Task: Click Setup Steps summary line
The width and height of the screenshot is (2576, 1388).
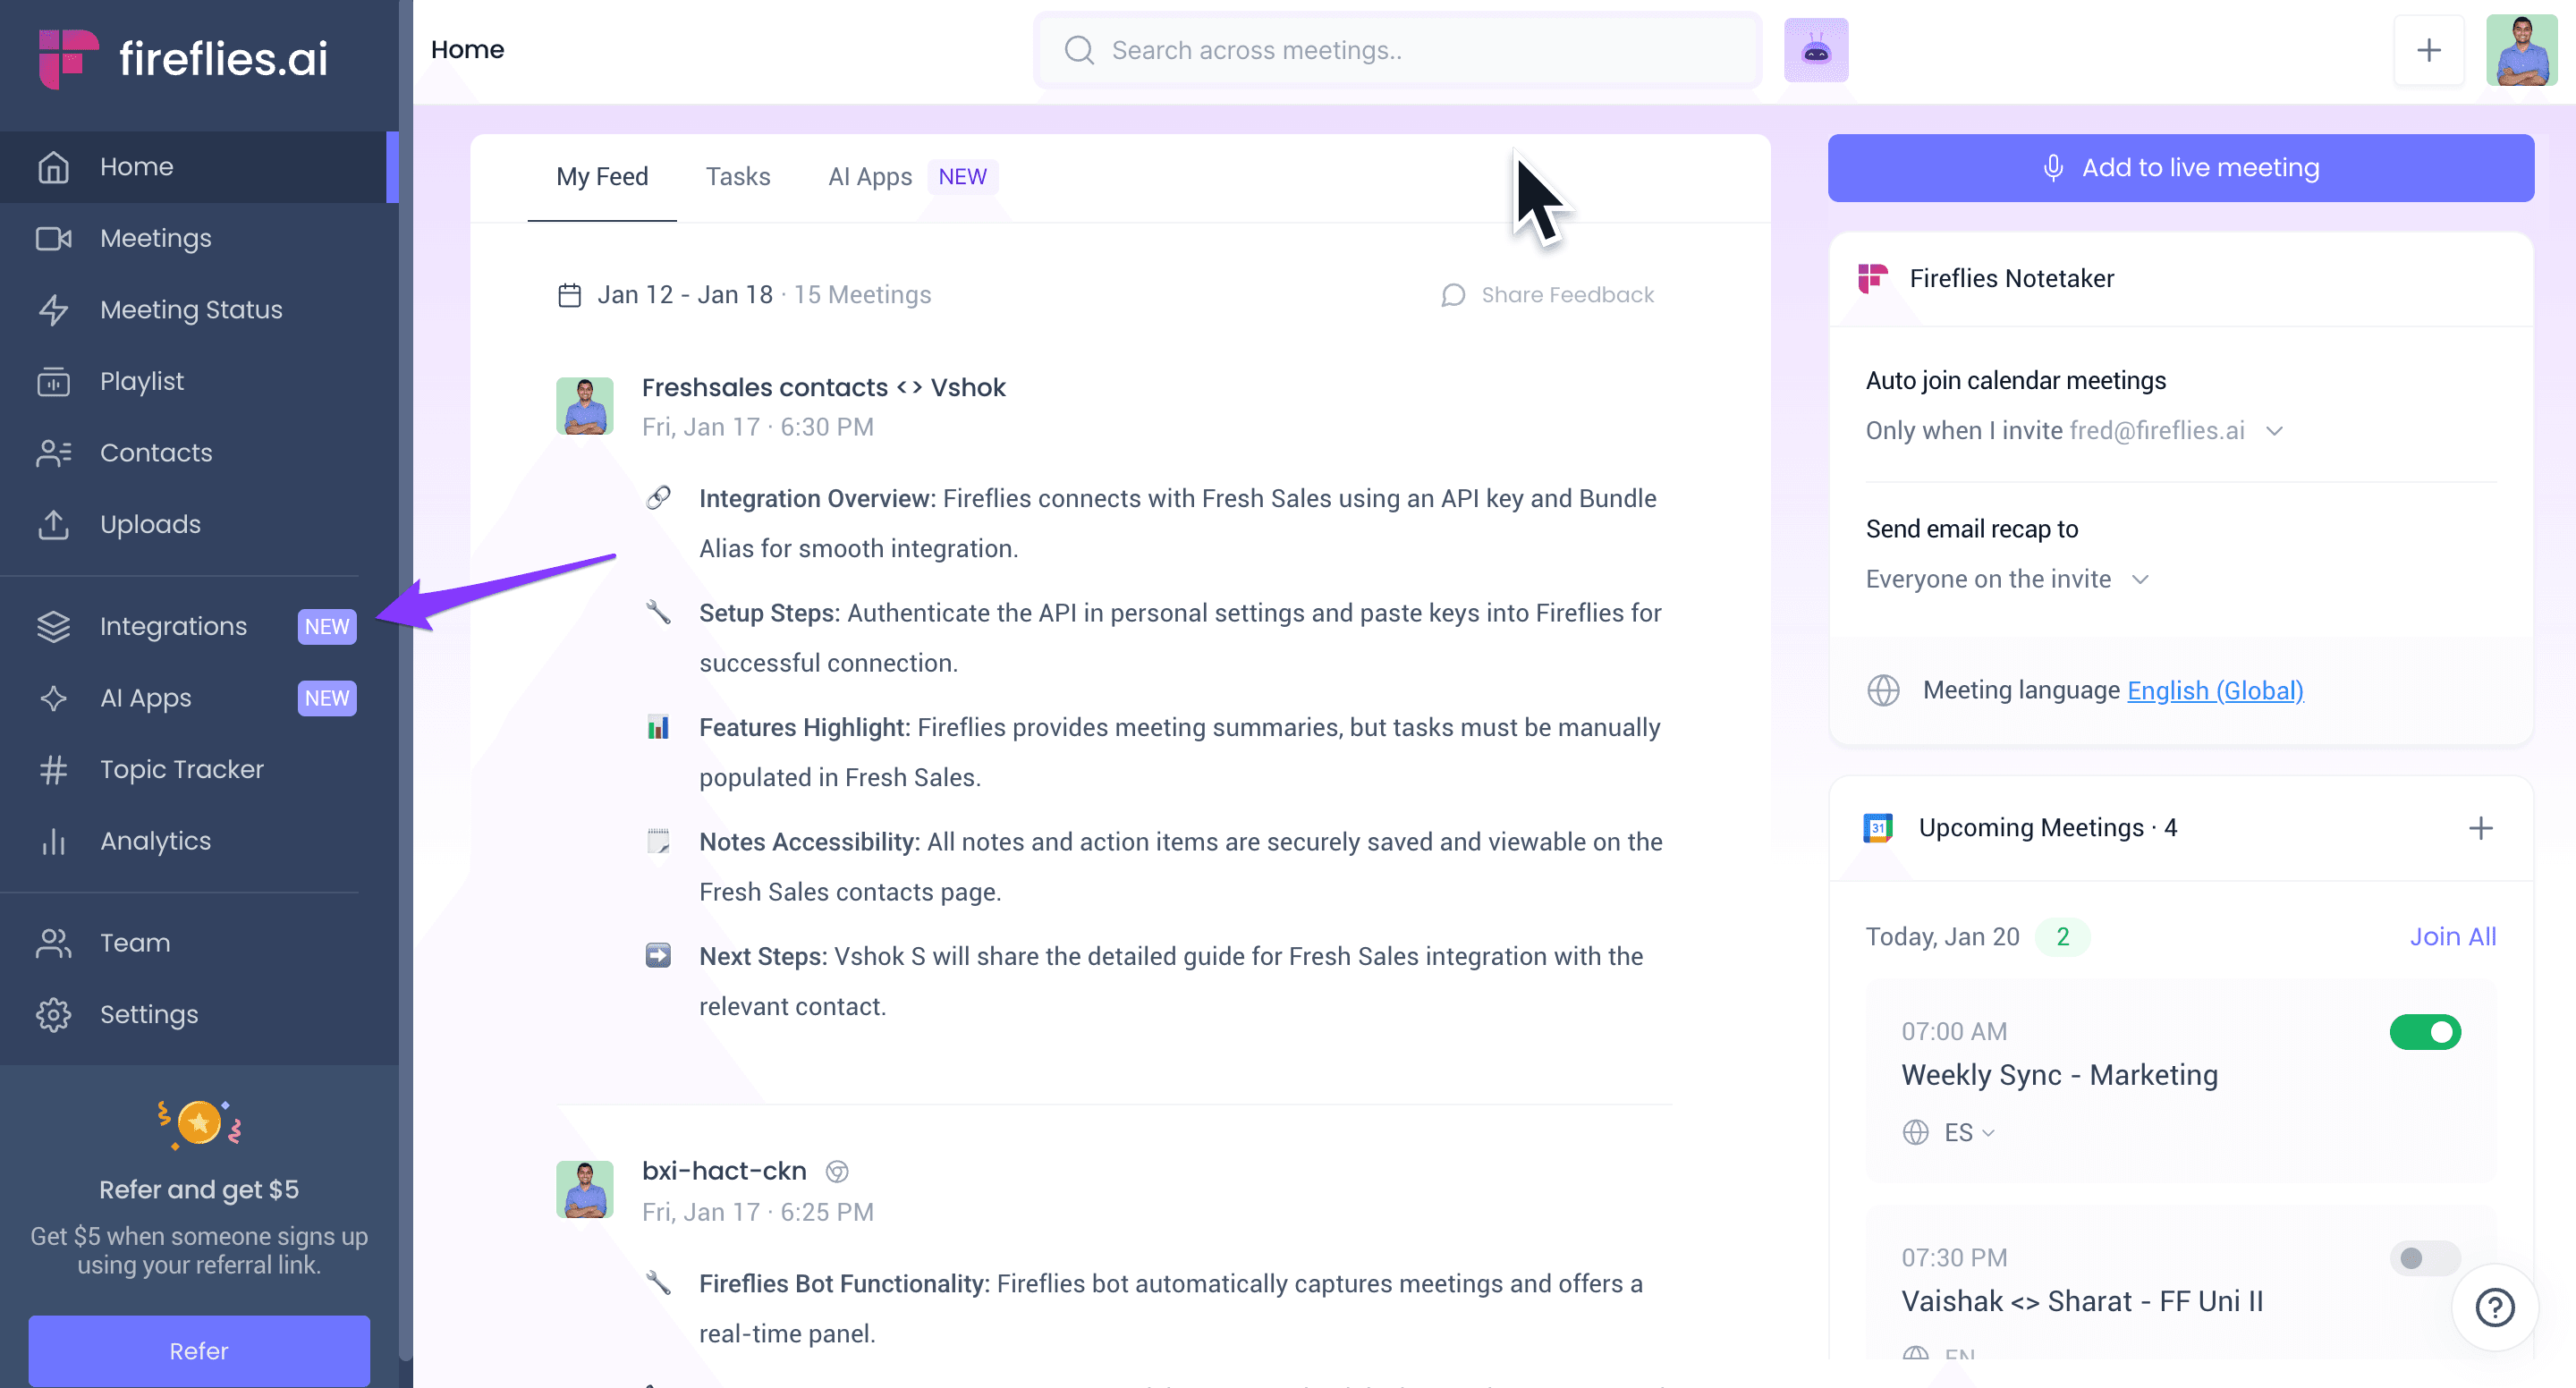Action: click(x=1180, y=638)
